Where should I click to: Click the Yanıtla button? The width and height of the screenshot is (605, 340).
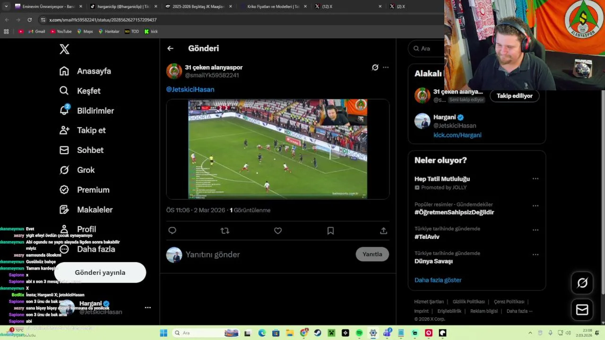(372, 254)
